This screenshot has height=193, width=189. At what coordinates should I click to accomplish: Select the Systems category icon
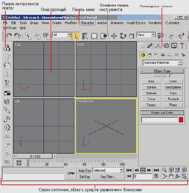[183, 55]
